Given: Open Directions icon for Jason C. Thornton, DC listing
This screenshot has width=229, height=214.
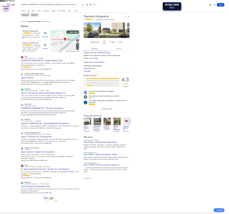Looking at the screenshot, I should coord(45,45).
